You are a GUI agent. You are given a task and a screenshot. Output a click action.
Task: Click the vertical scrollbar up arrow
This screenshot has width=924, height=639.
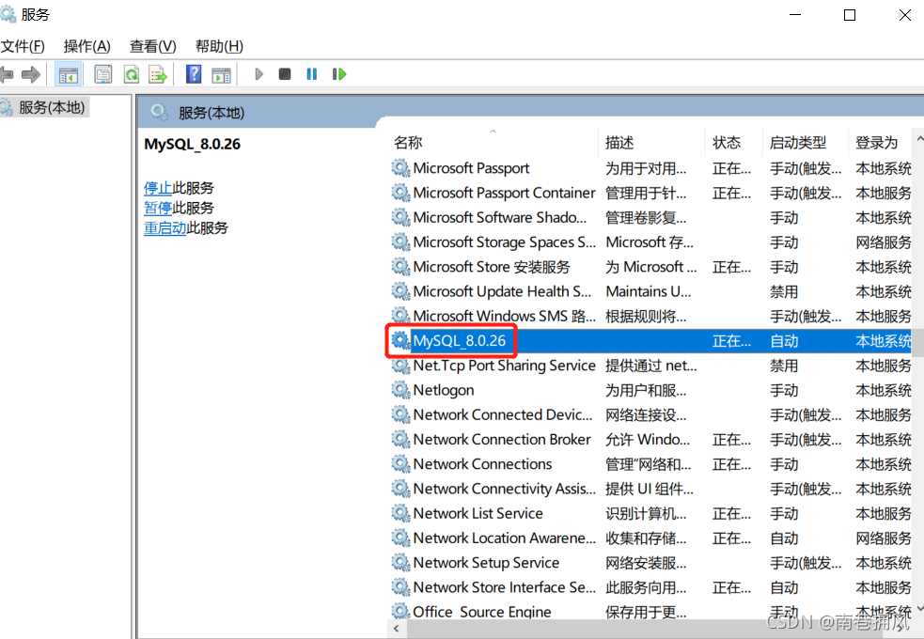[x=918, y=138]
